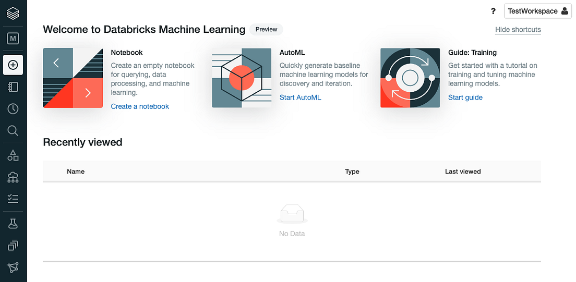Click the Guide: Training card title
Viewport: 576px width, 282px height.
(x=472, y=53)
